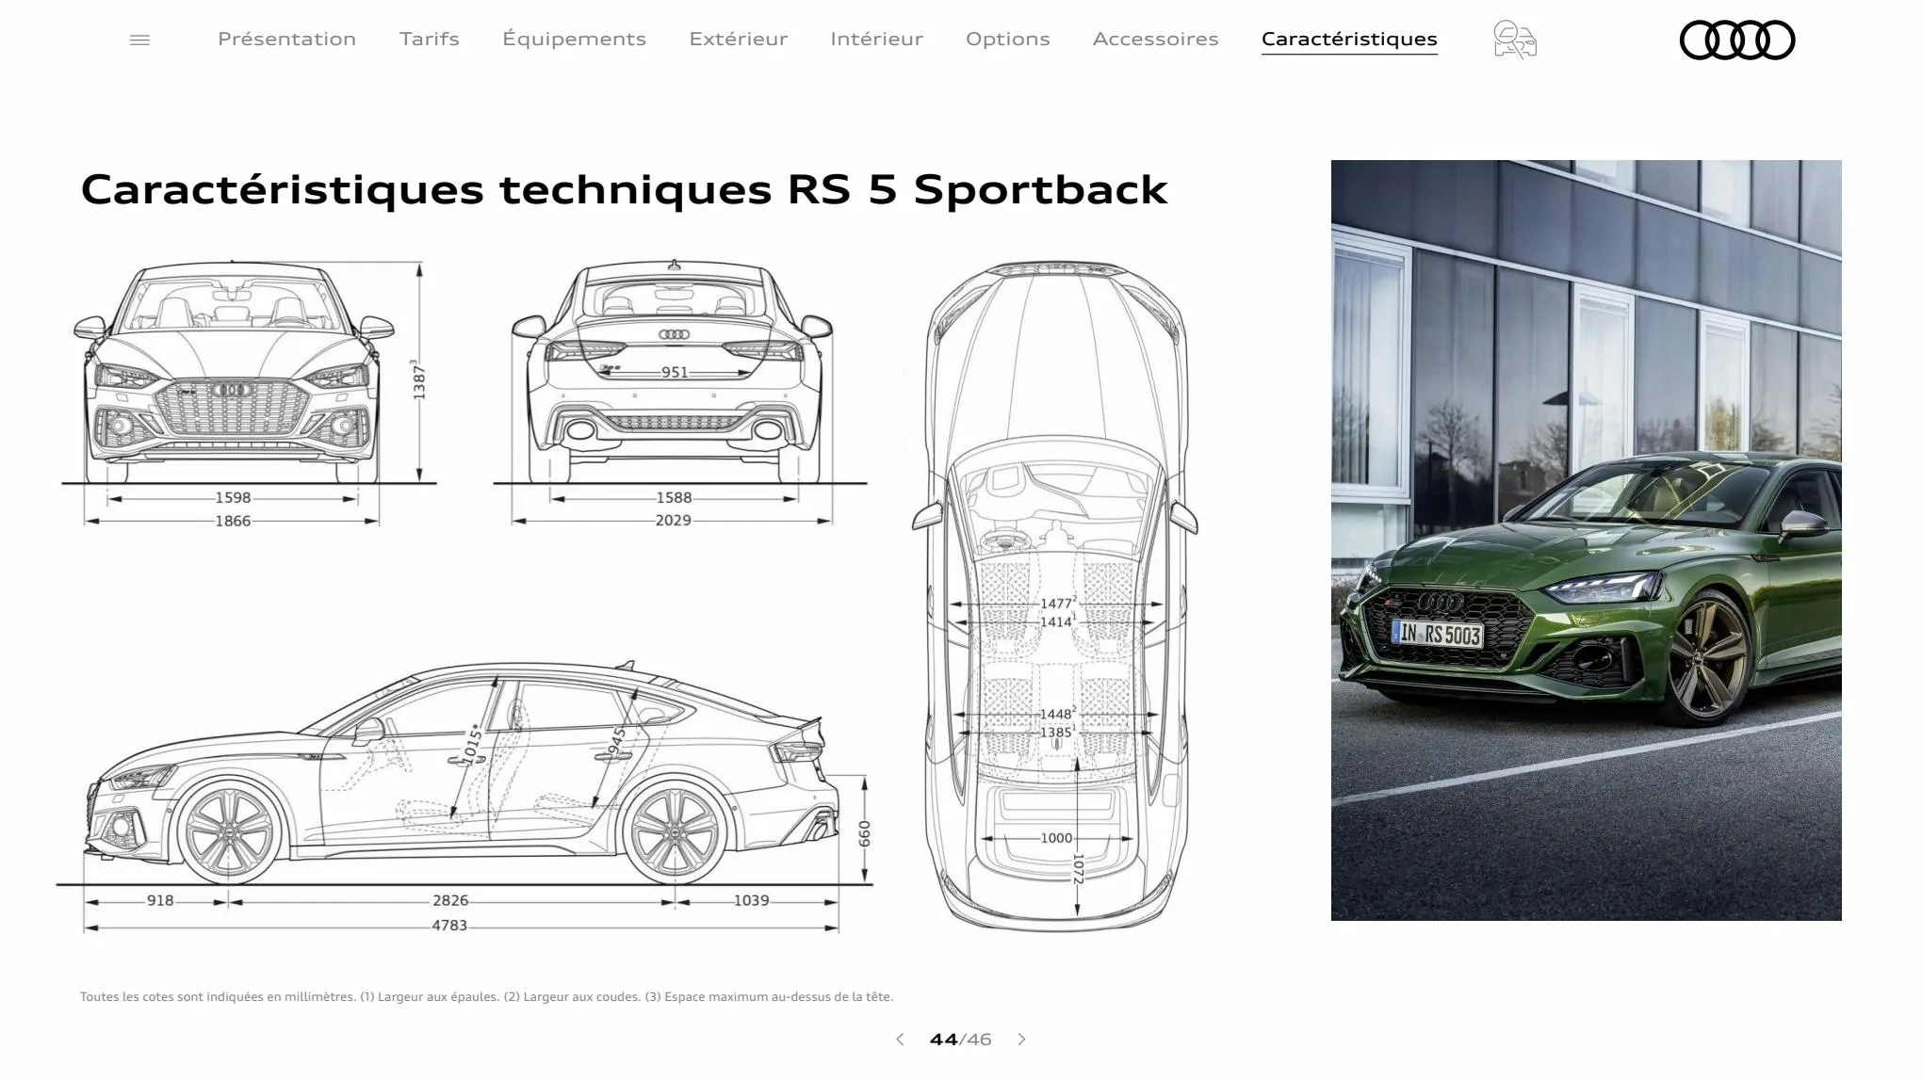
Task: Click the top-down car drawing
Action: click(x=1054, y=596)
